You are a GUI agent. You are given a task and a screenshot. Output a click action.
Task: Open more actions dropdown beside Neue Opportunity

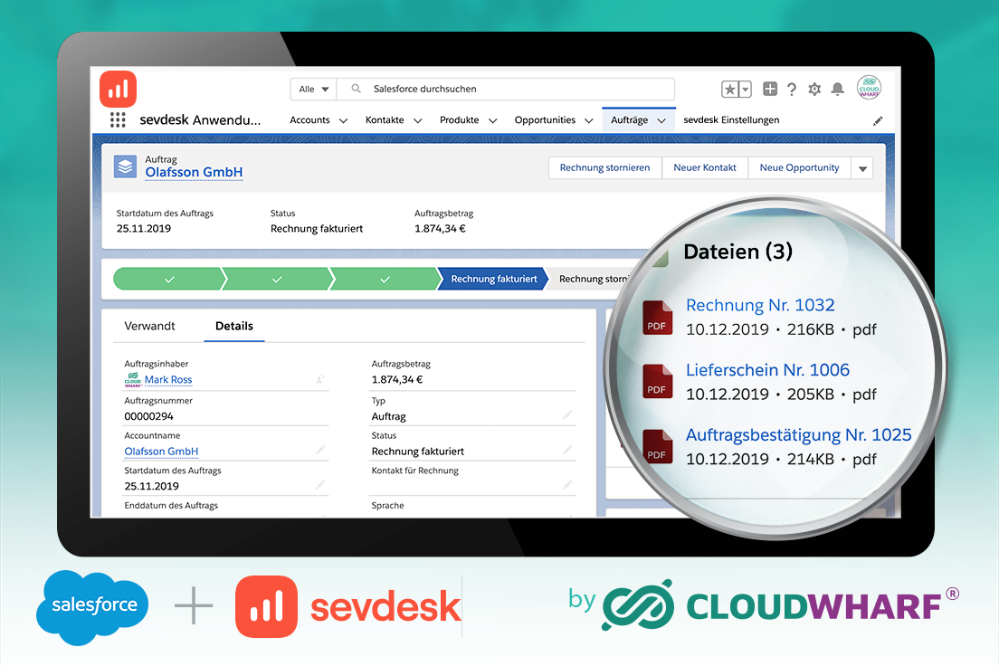pyautogui.click(x=862, y=168)
